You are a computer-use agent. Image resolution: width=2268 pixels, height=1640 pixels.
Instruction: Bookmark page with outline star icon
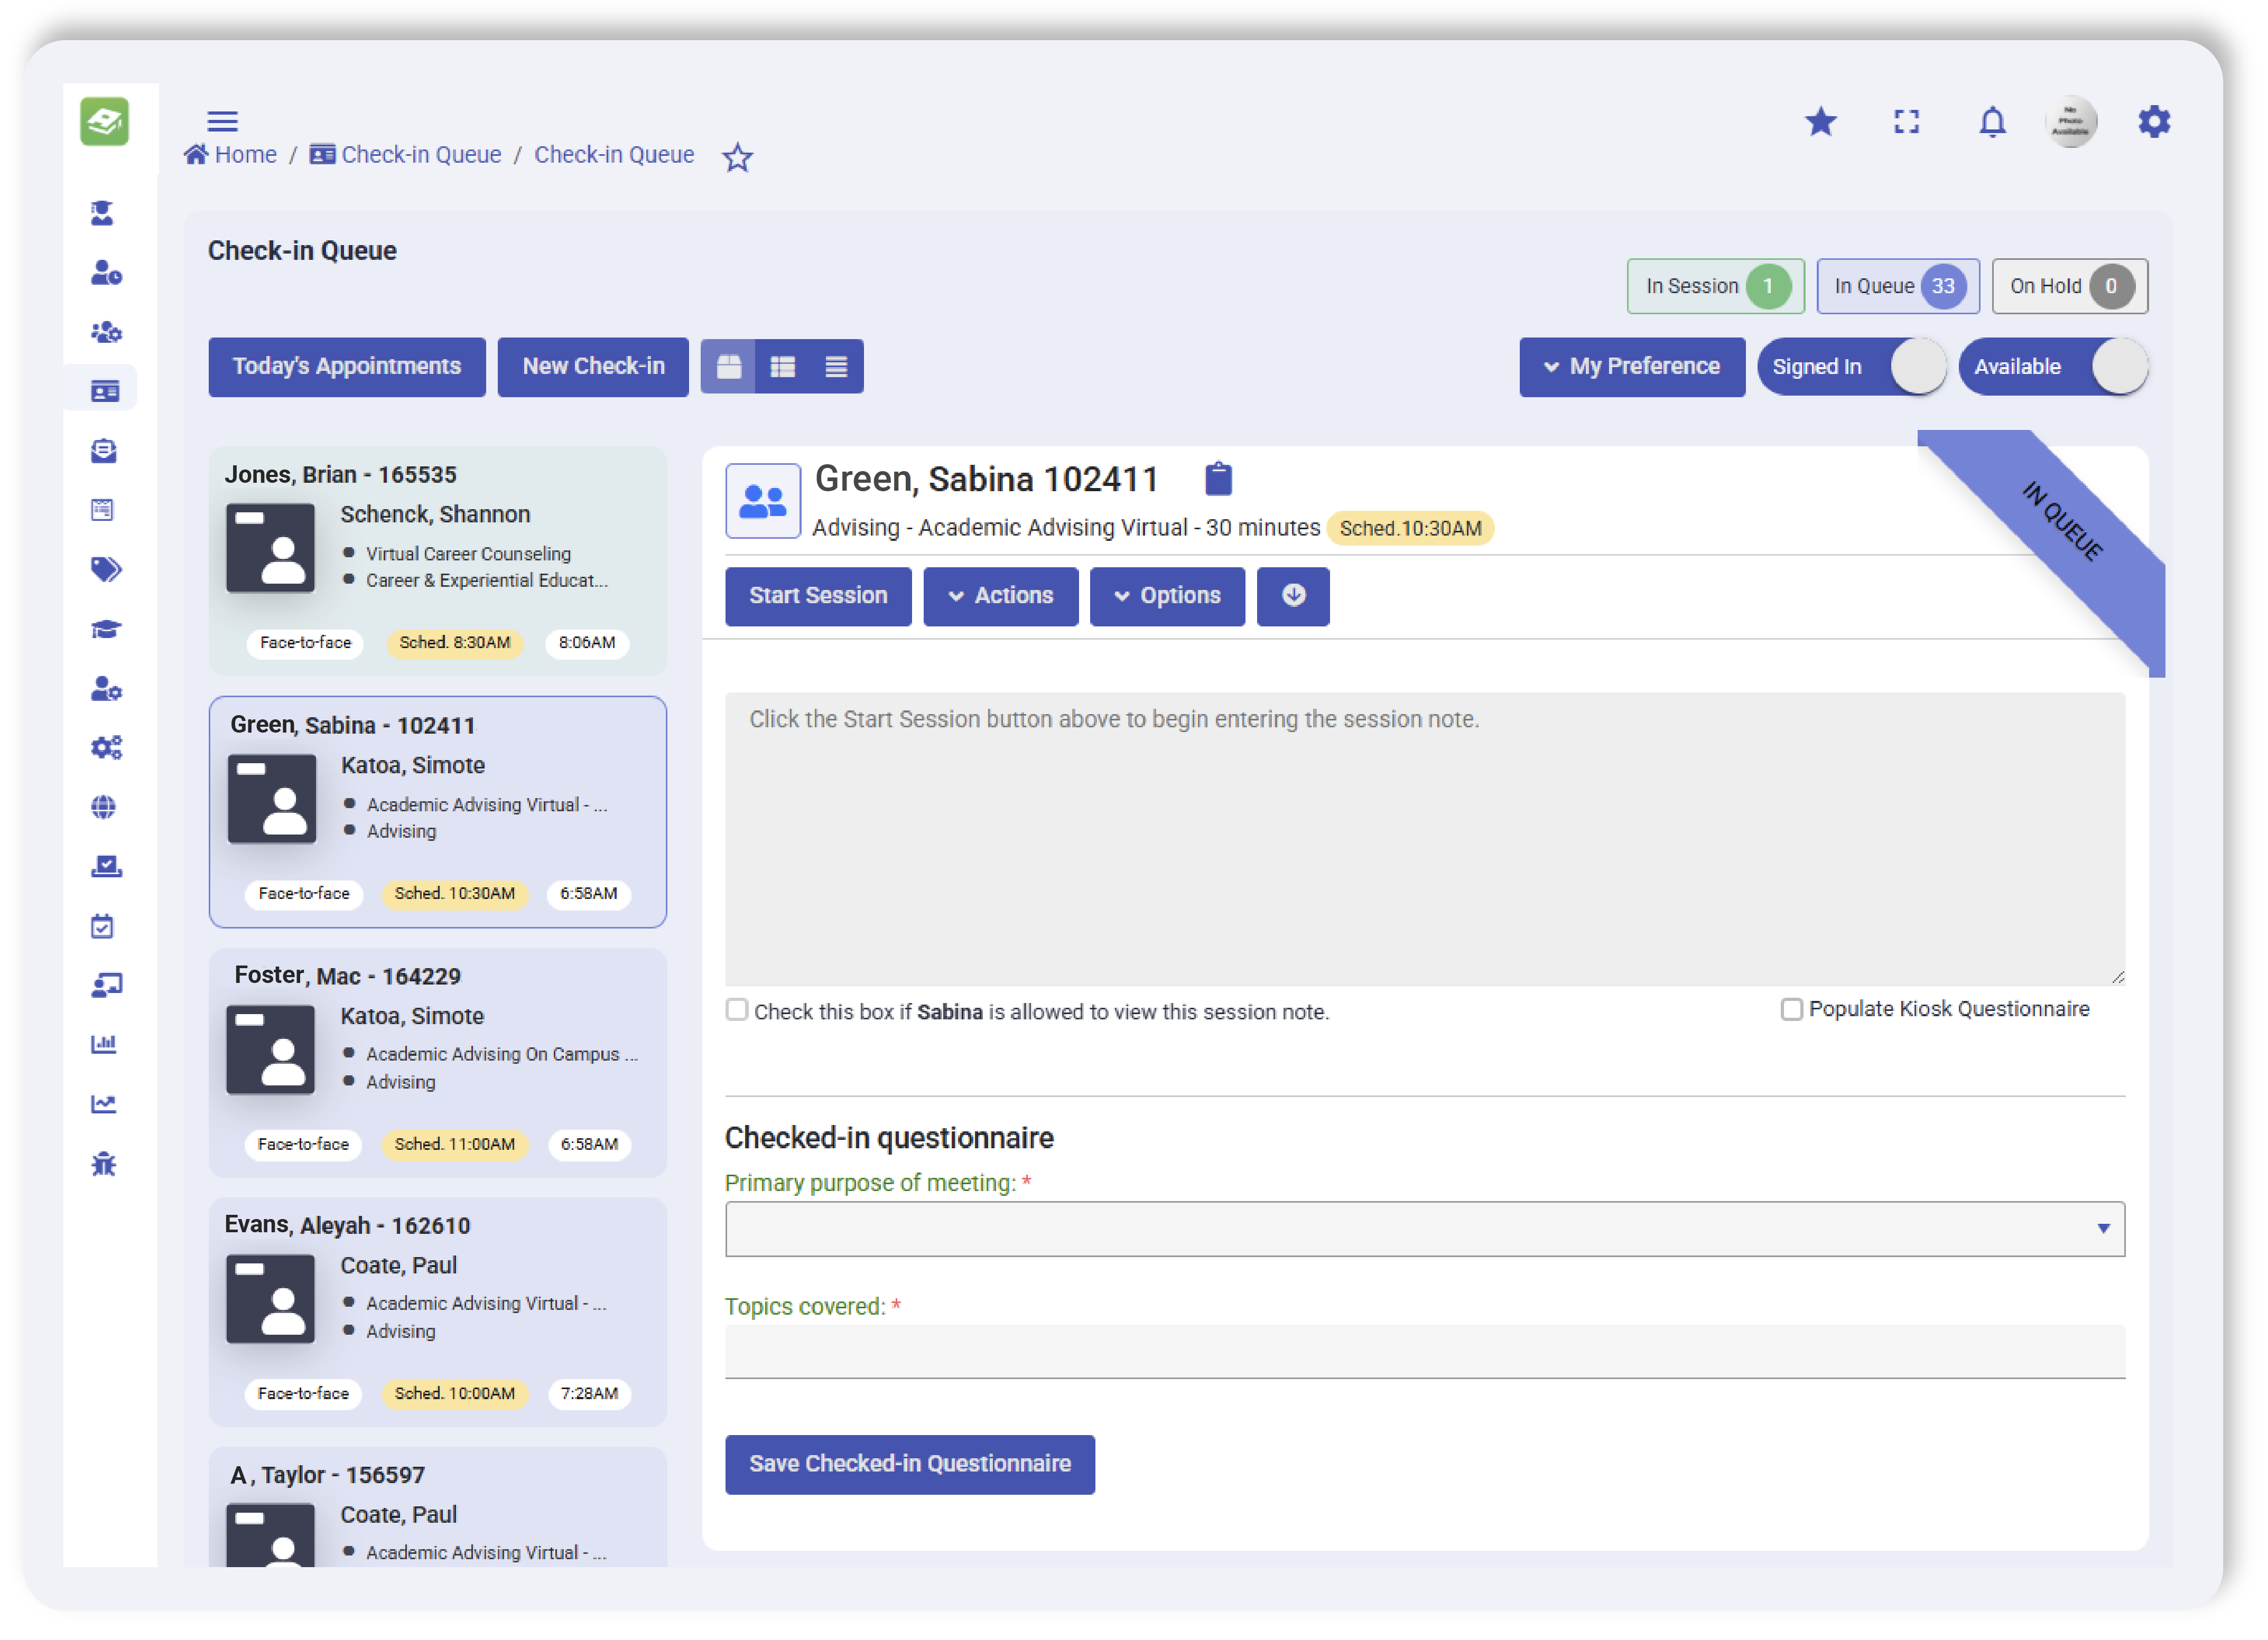point(737,157)
